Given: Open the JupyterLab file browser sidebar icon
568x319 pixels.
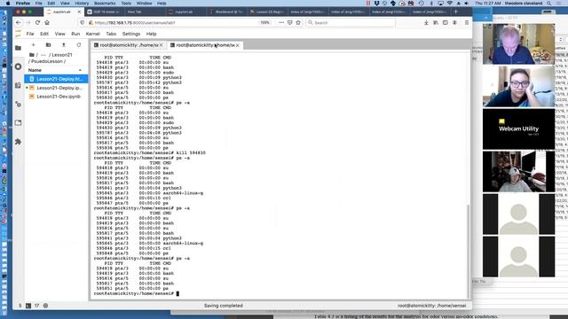Looking at the screenshot, I should [x=18, y=48].
